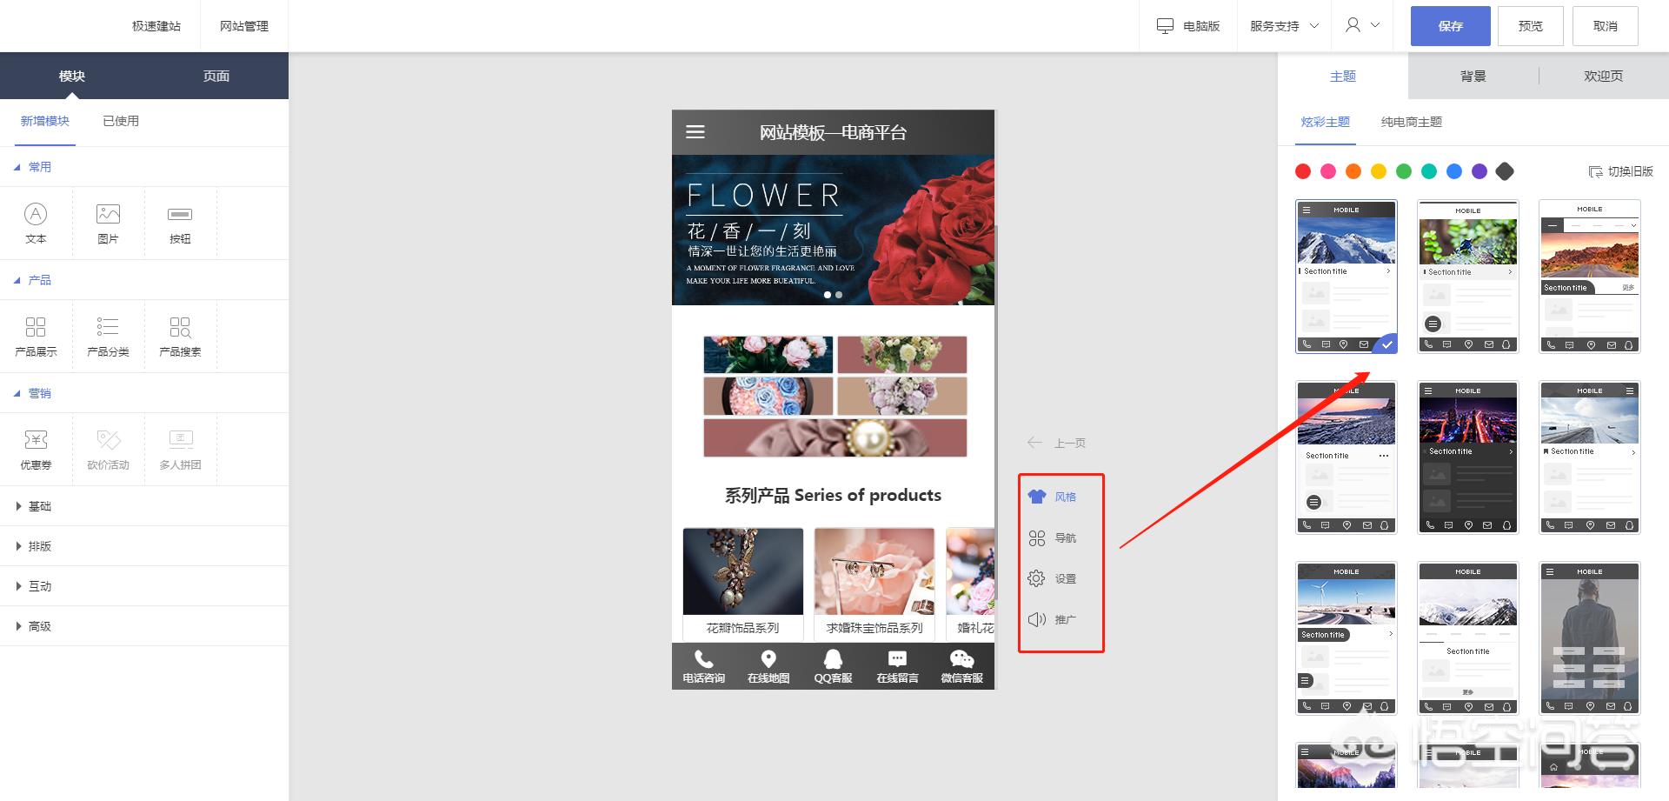Open 风格 style panel

pyautogui.click(x=1053, y=497)
